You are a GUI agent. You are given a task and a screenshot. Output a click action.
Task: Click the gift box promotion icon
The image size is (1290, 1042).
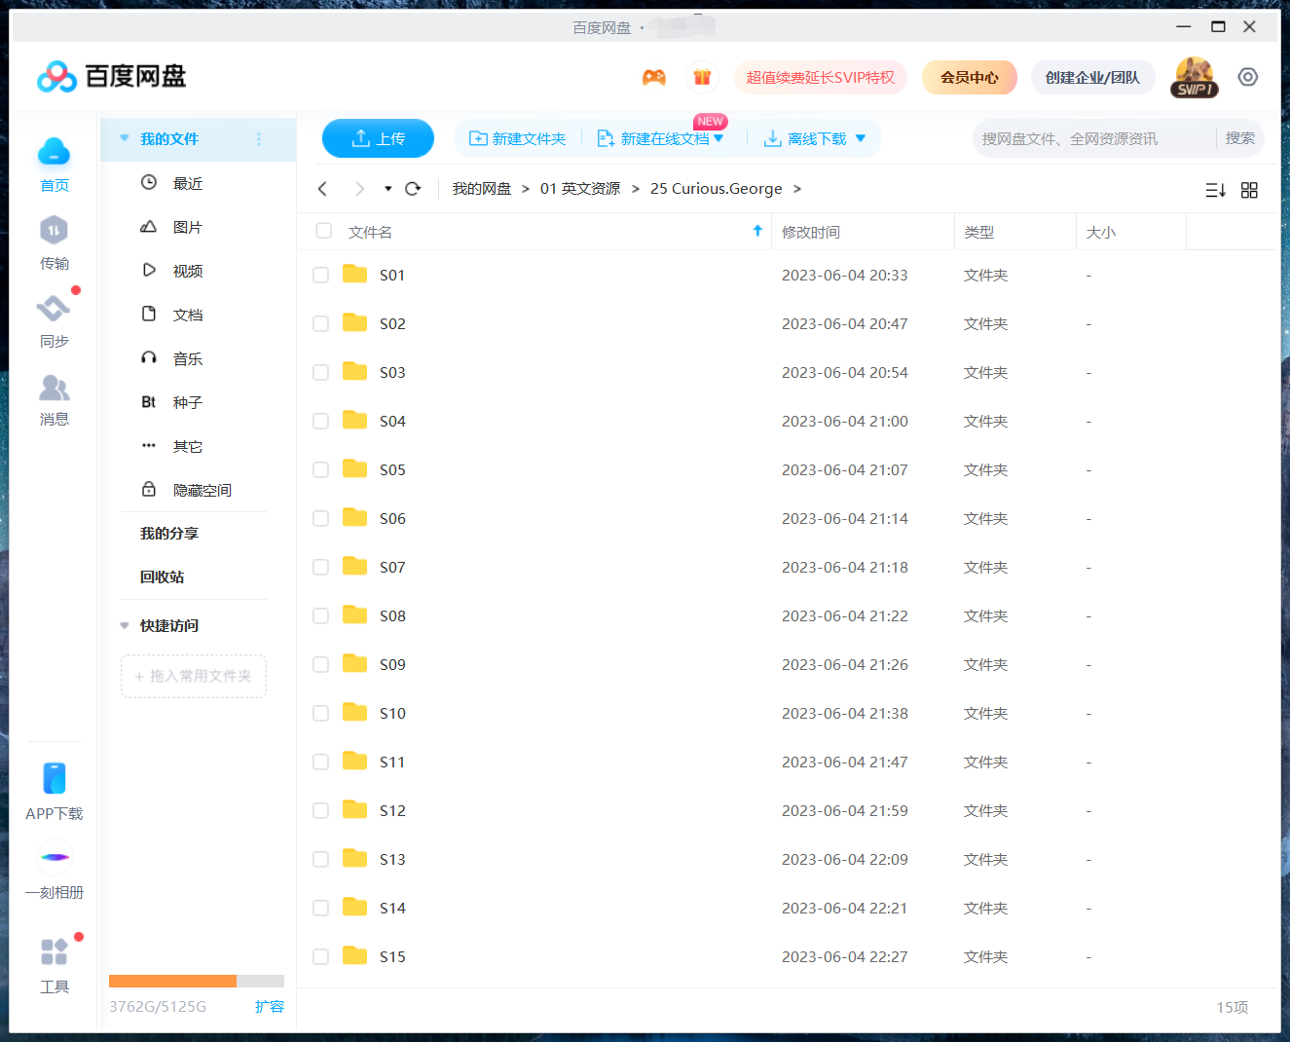click(702, 76)
